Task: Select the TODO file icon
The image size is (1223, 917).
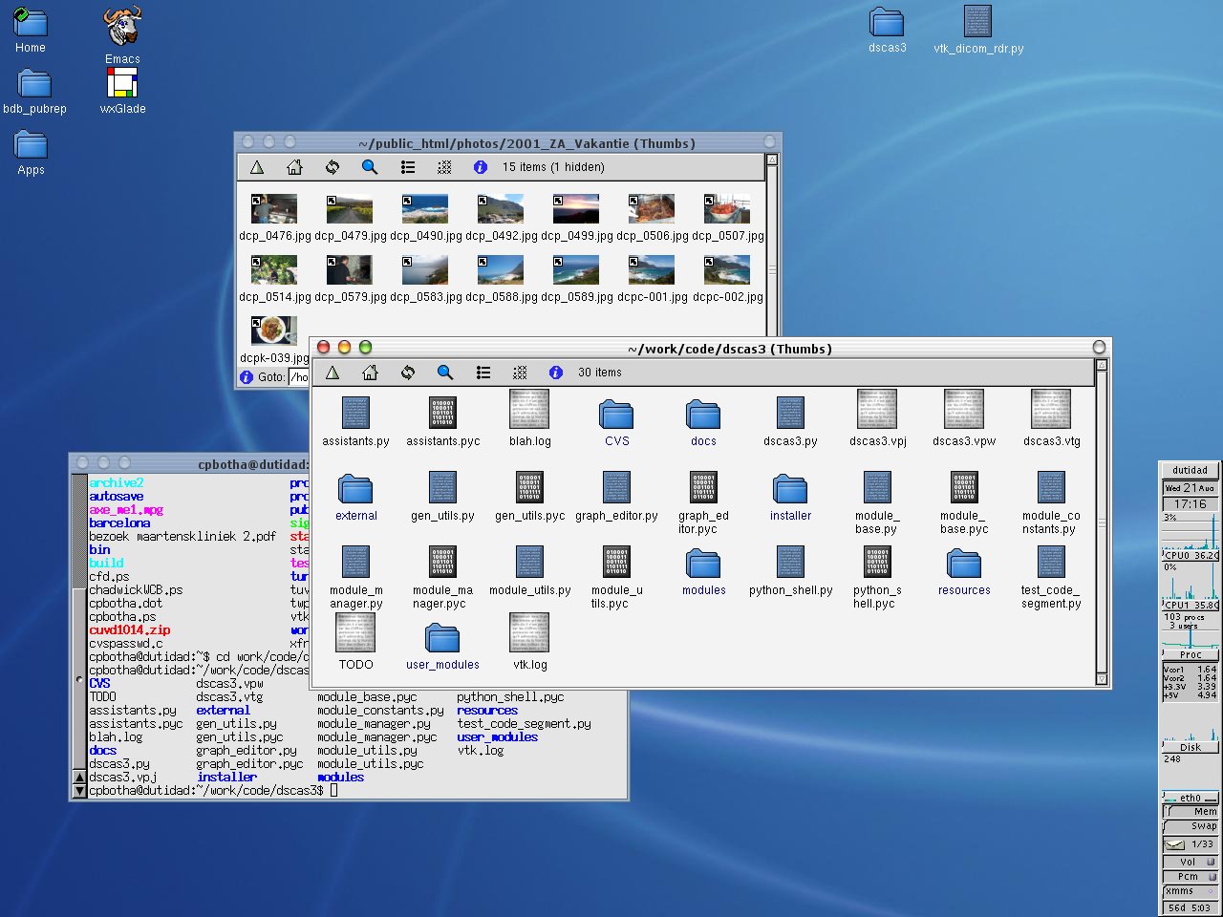Action: point(355,632)
